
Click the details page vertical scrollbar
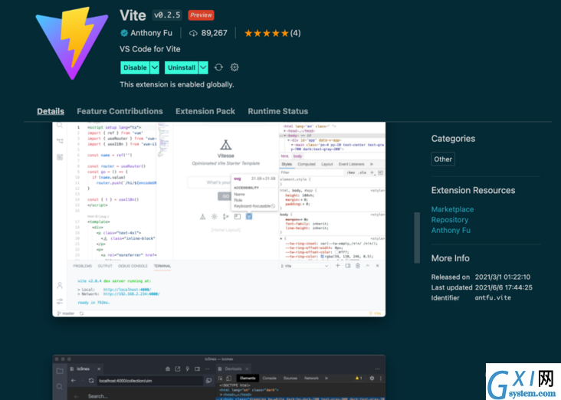coord(417,238)
